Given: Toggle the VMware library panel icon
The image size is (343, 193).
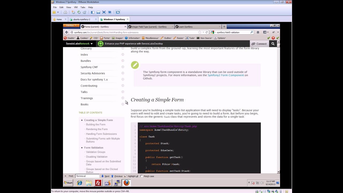Looking at the screenshot, I should point(93,12).
